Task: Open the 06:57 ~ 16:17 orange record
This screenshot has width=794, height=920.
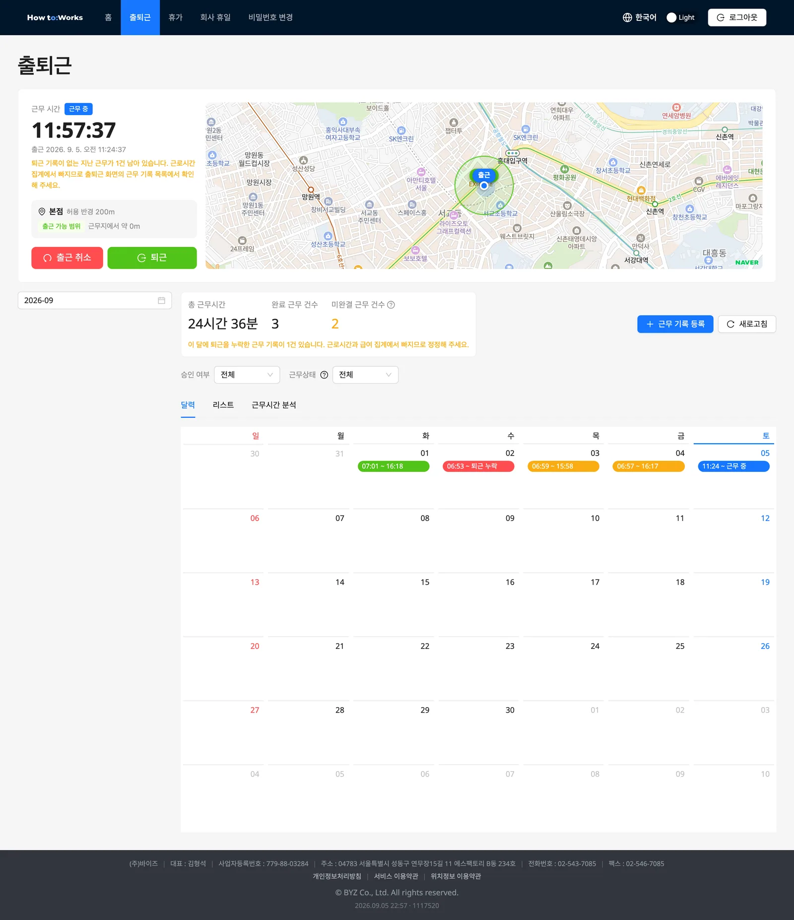Action: click(649, 466)
